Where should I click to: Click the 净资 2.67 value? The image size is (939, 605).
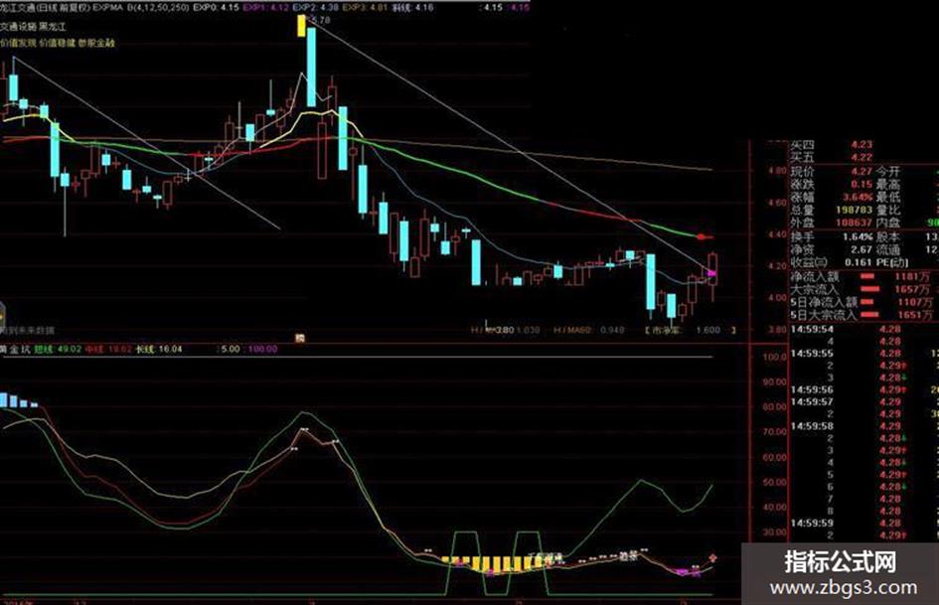click(832, 249)
